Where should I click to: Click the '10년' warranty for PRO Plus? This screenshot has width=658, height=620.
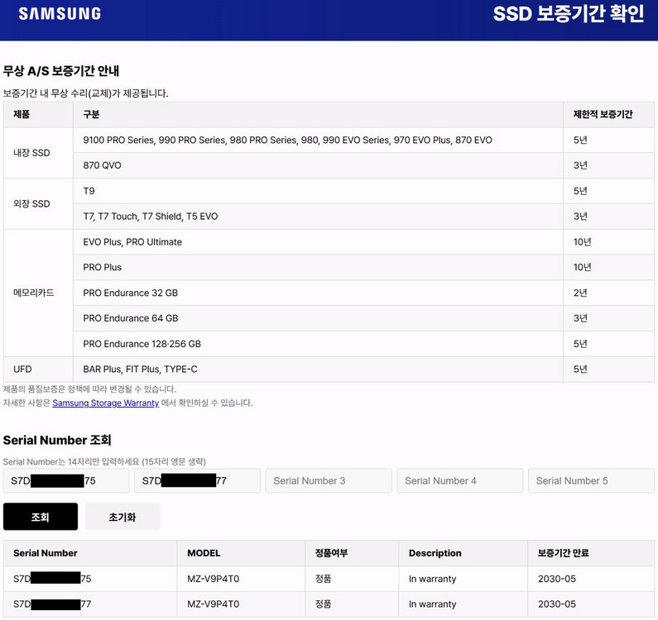point(582,268)
